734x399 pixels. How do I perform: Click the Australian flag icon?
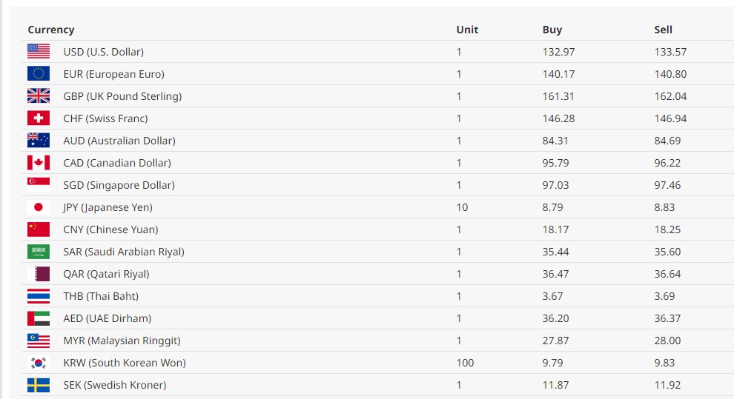[39, 141]
